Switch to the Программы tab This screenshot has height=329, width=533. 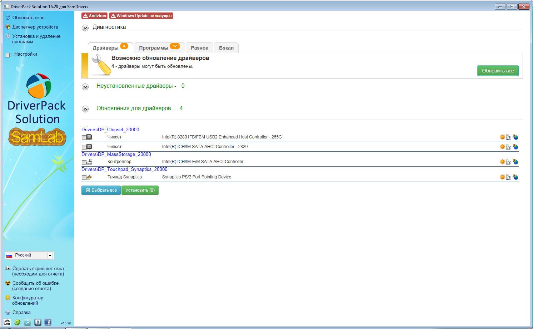159,47
